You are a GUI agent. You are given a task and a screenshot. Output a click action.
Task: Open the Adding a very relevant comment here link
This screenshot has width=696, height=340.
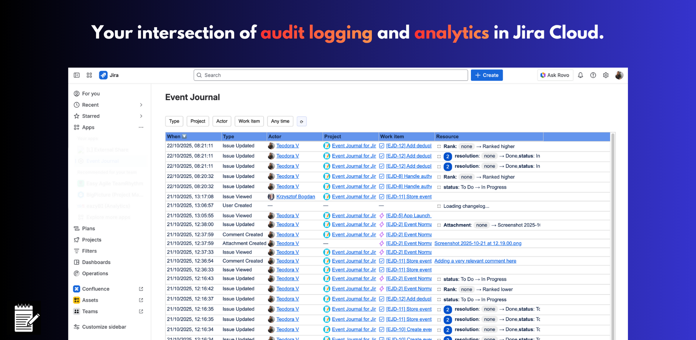click(475, 261)
